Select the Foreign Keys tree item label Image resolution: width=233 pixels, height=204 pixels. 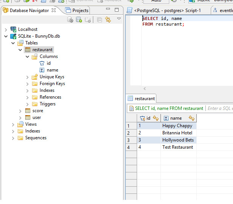point(52,84)
